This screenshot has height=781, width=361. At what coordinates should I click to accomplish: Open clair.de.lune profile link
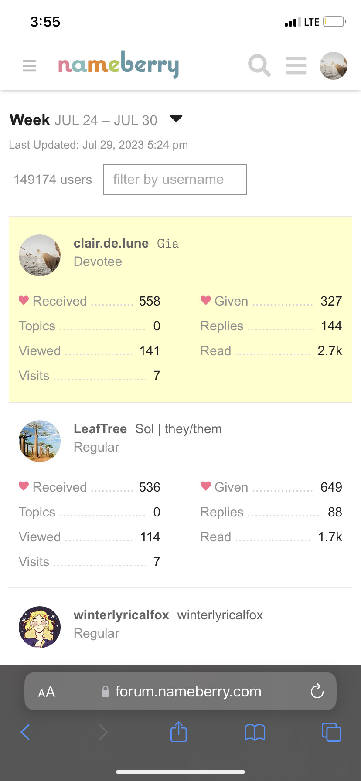[x=111, y=243]
